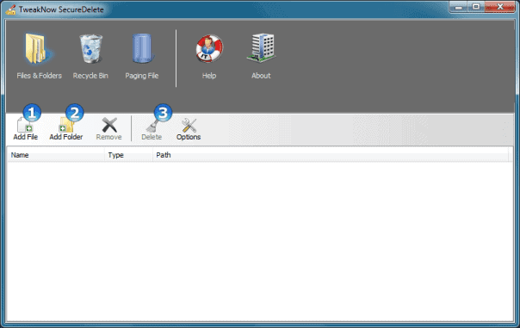Sort list by Name column header

pyautogui.click(x=56, y=155)
